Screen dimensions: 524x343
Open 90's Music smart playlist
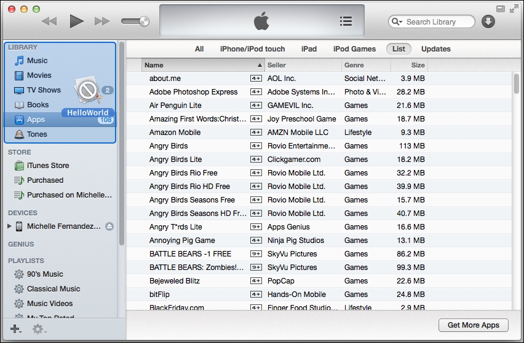(60, 274)
